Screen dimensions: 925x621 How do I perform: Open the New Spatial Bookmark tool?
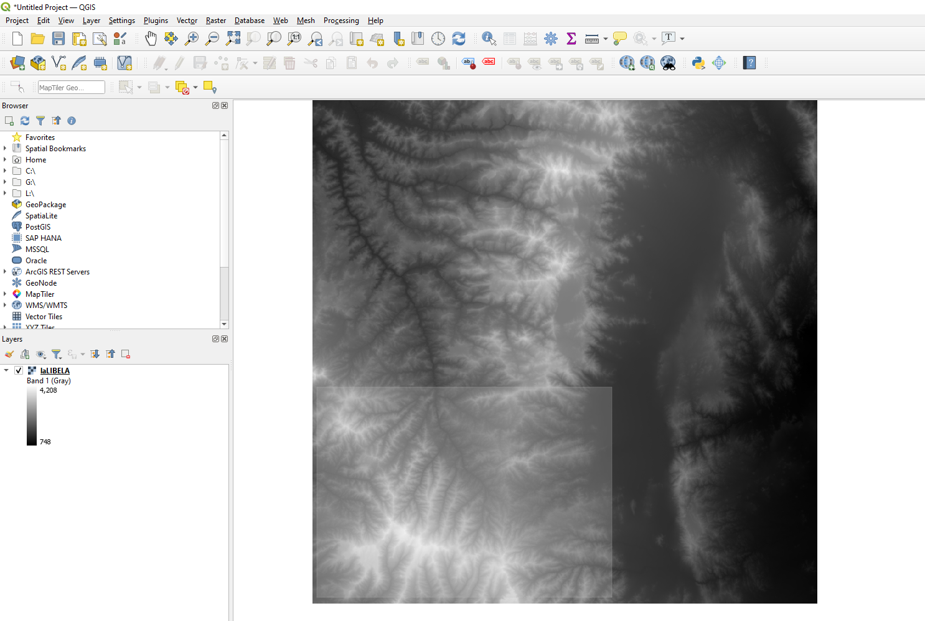pyautogui.click(x=398, y=38)
